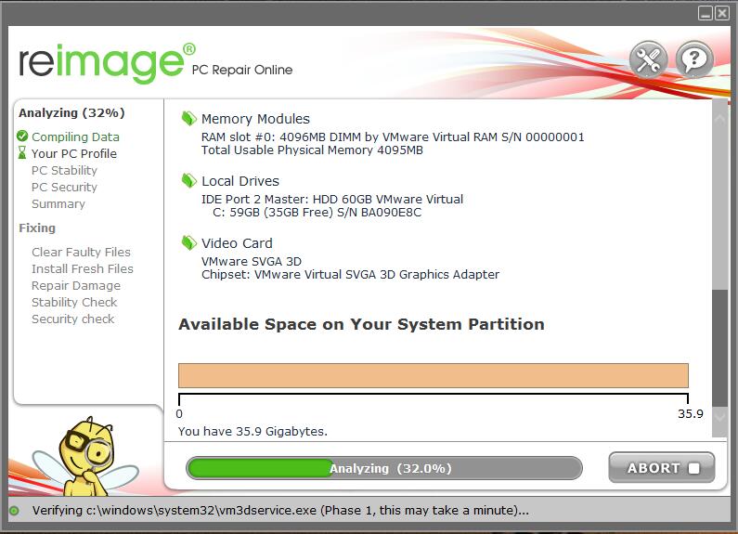Click the hourglass icon beside Your PC Profile

(x=22, y=152)
